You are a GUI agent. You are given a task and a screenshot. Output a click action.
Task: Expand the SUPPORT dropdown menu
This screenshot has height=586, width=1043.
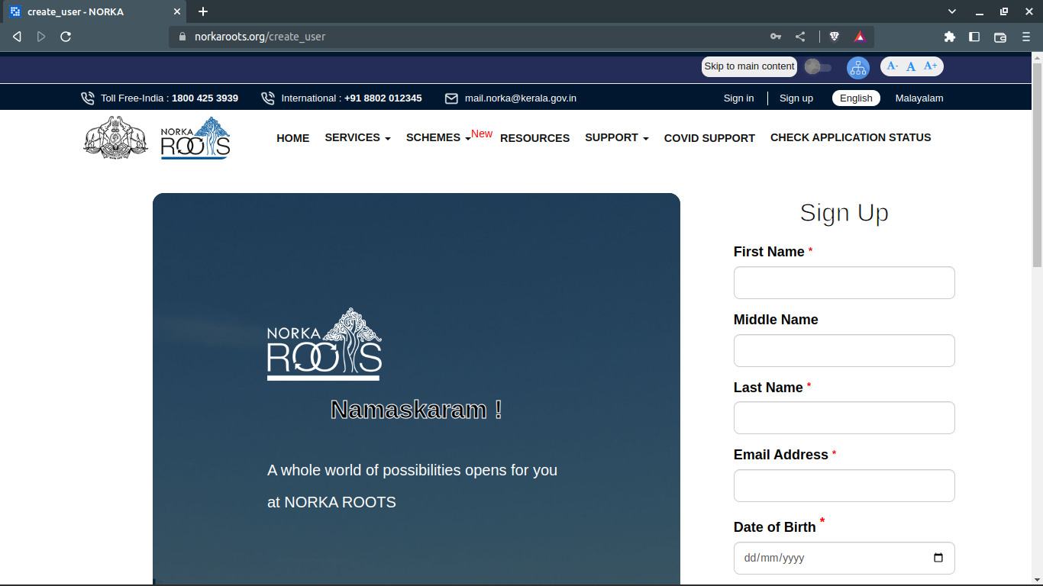pos(617,137)
